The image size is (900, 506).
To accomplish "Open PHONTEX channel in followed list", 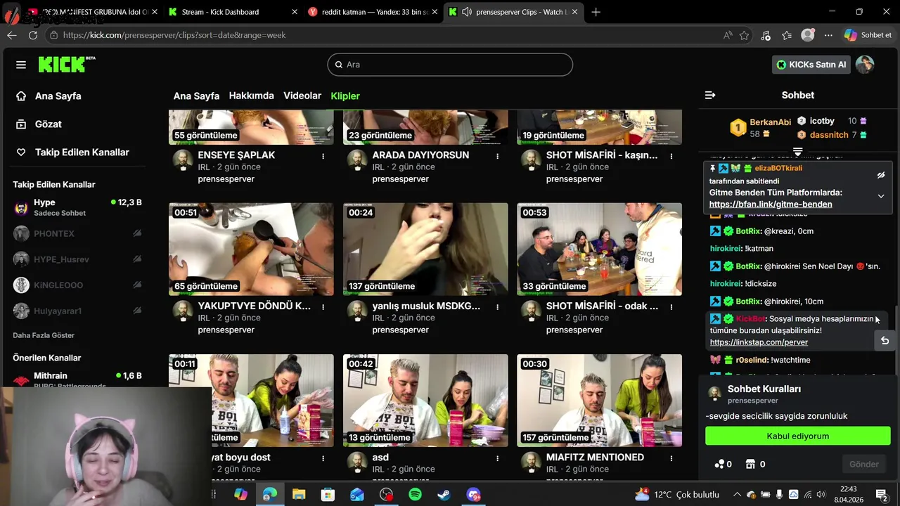I will click(77, 233).
